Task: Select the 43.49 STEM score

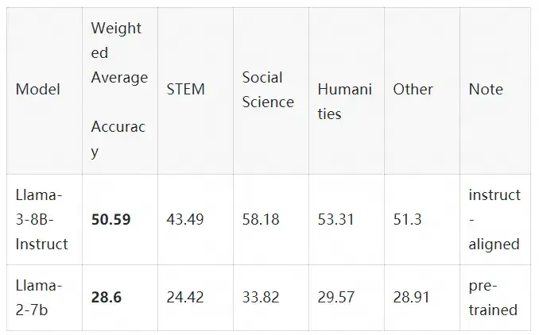Action: (x=185, y=220)
